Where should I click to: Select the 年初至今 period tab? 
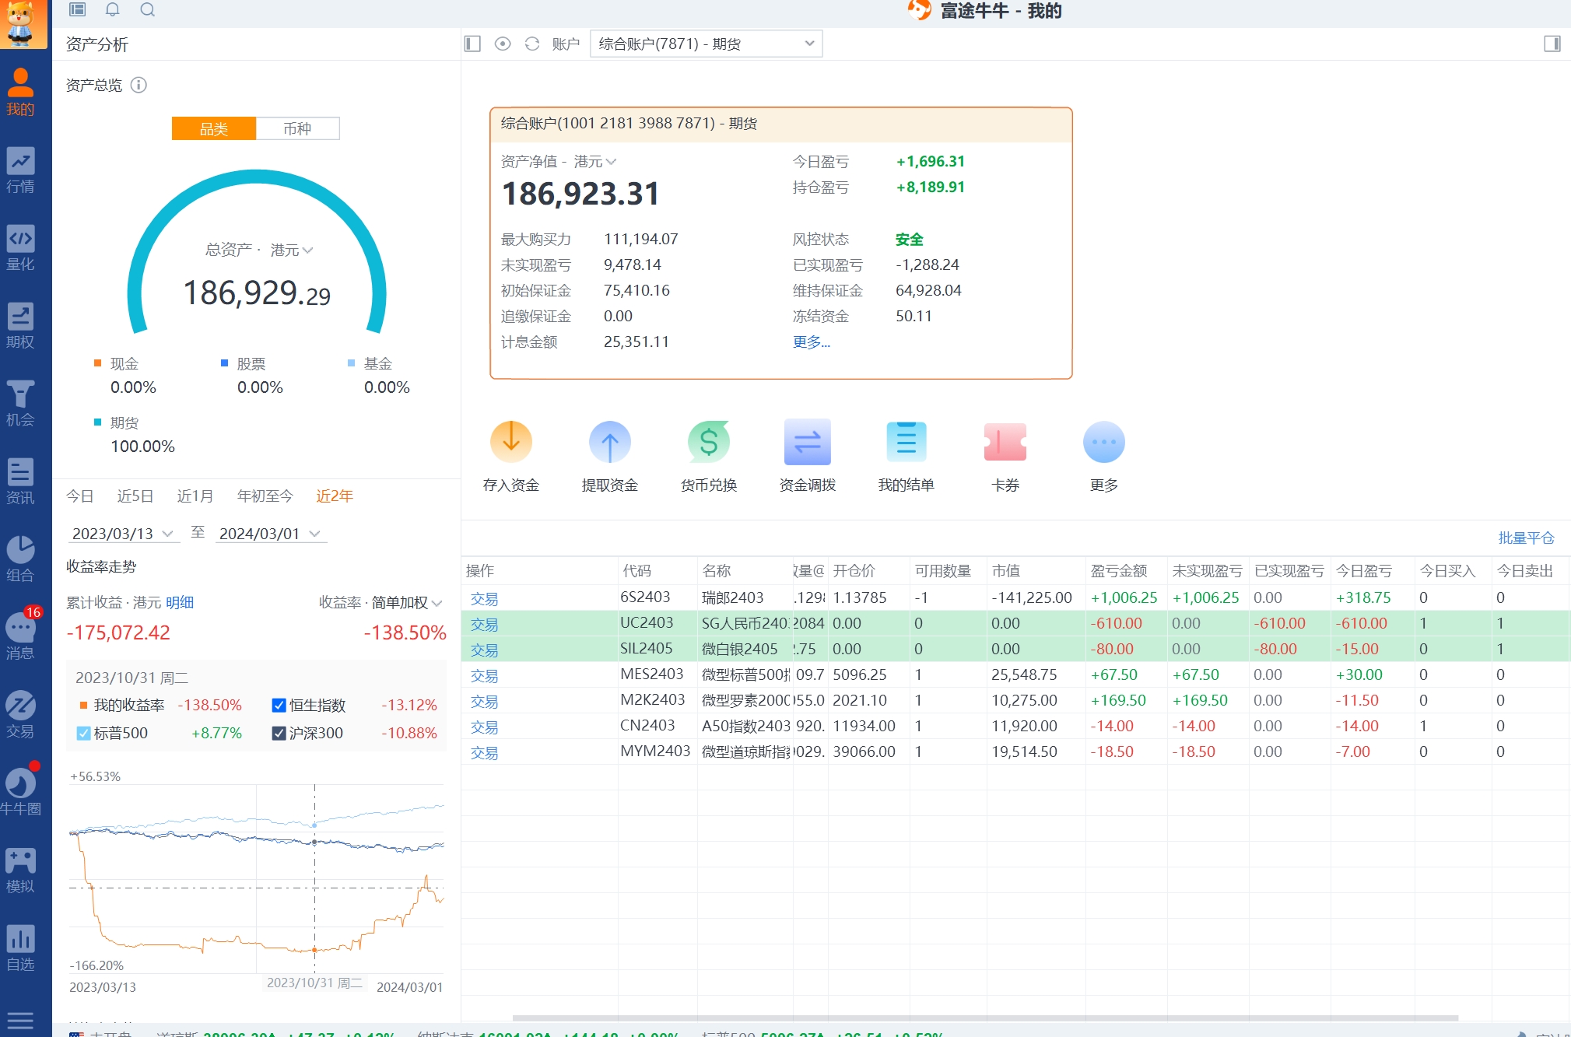[265, 496]
